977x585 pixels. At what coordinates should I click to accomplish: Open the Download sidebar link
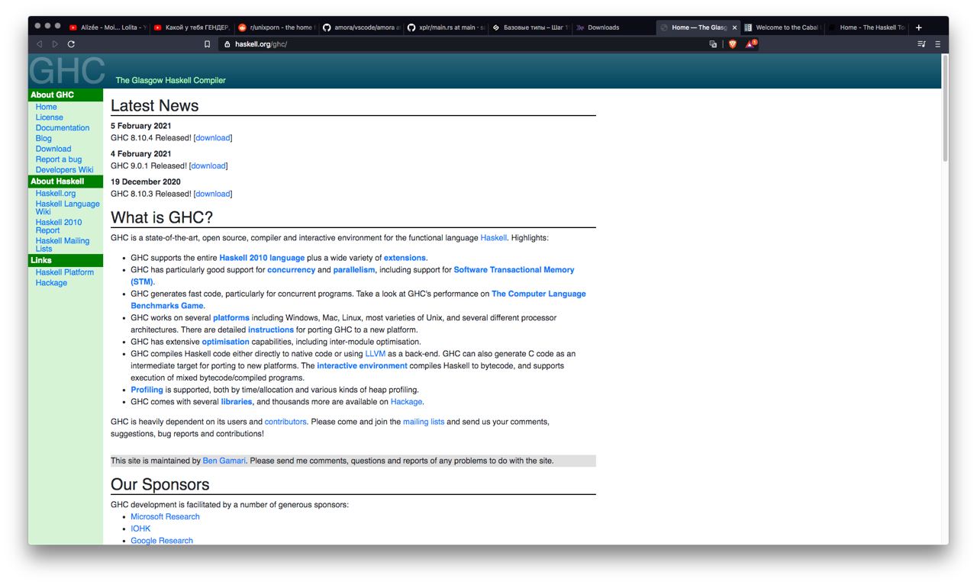point(53,149)
